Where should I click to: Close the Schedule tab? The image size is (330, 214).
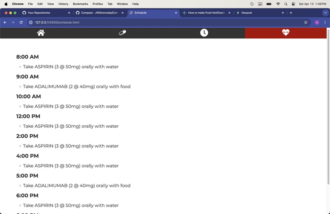[176, 13]
